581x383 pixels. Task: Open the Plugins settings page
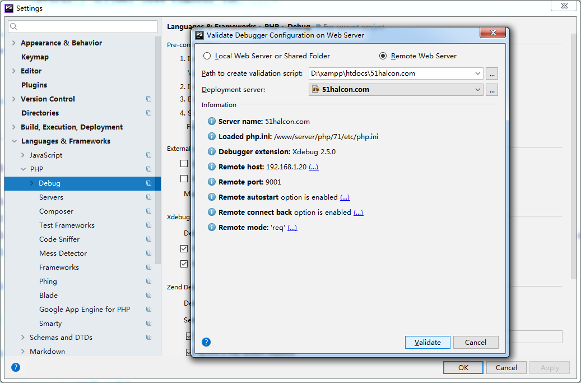pyautogui.click(x=34, y=85)
